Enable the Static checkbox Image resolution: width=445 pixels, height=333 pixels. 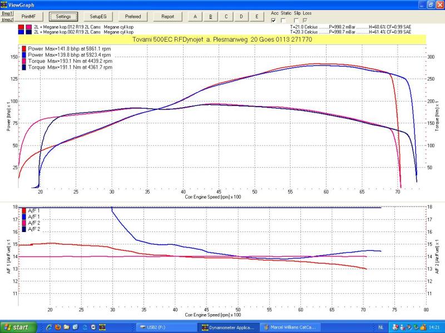pyautogui.click(x=284, y=20)
